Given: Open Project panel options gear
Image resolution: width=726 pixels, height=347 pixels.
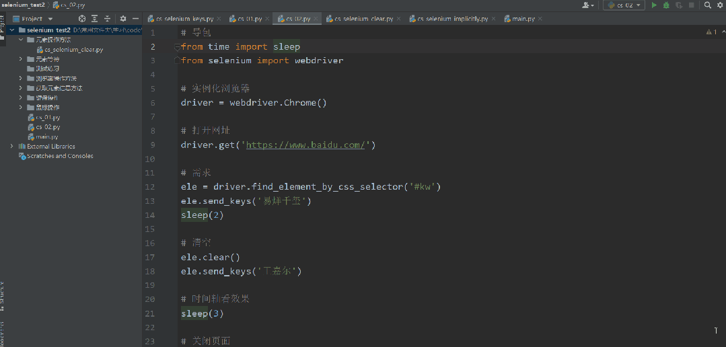Looking at the screenshot, I should 122,19.
